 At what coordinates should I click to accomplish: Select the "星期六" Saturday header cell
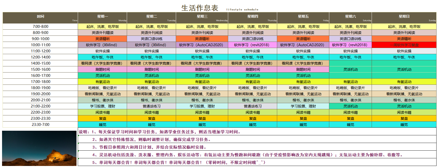(350, 18)
